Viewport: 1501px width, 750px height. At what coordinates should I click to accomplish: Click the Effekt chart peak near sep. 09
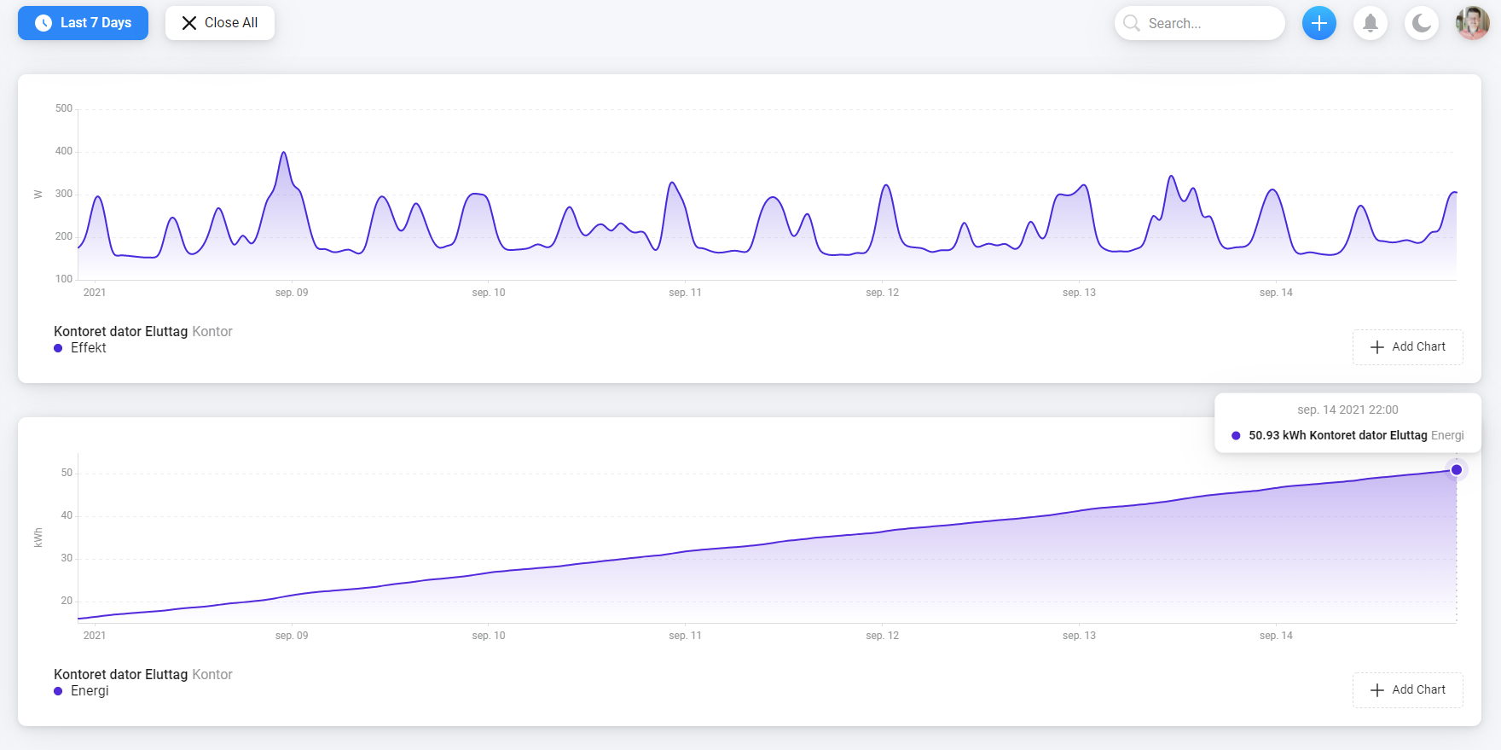coord(284,154)
